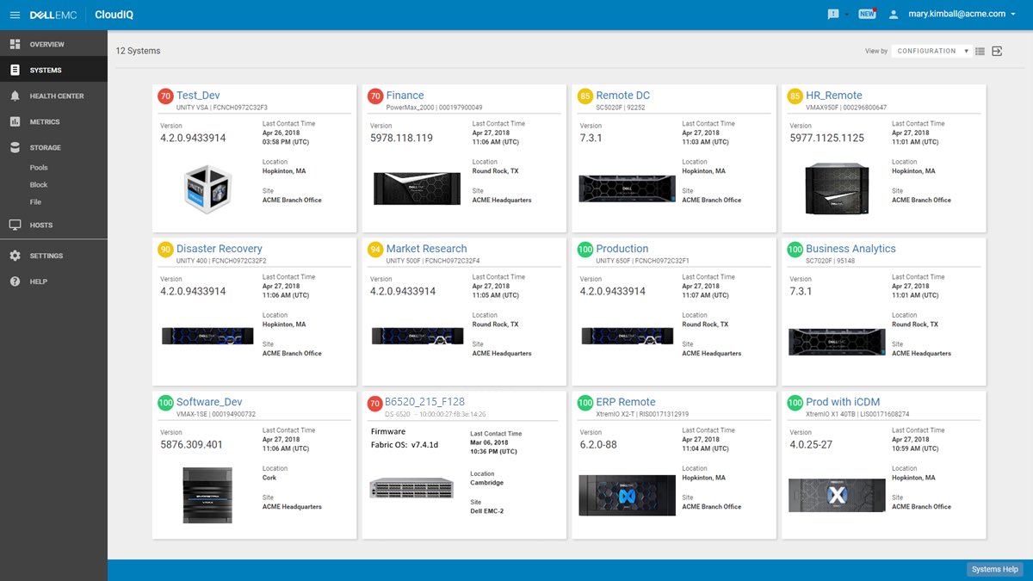Open the ERP Remote system link
The width and height of the screenshot is (1033, 581).
pos(625,402)
